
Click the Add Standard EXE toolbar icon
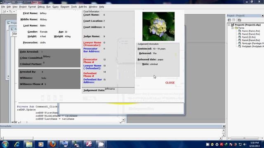coord(5,12)
